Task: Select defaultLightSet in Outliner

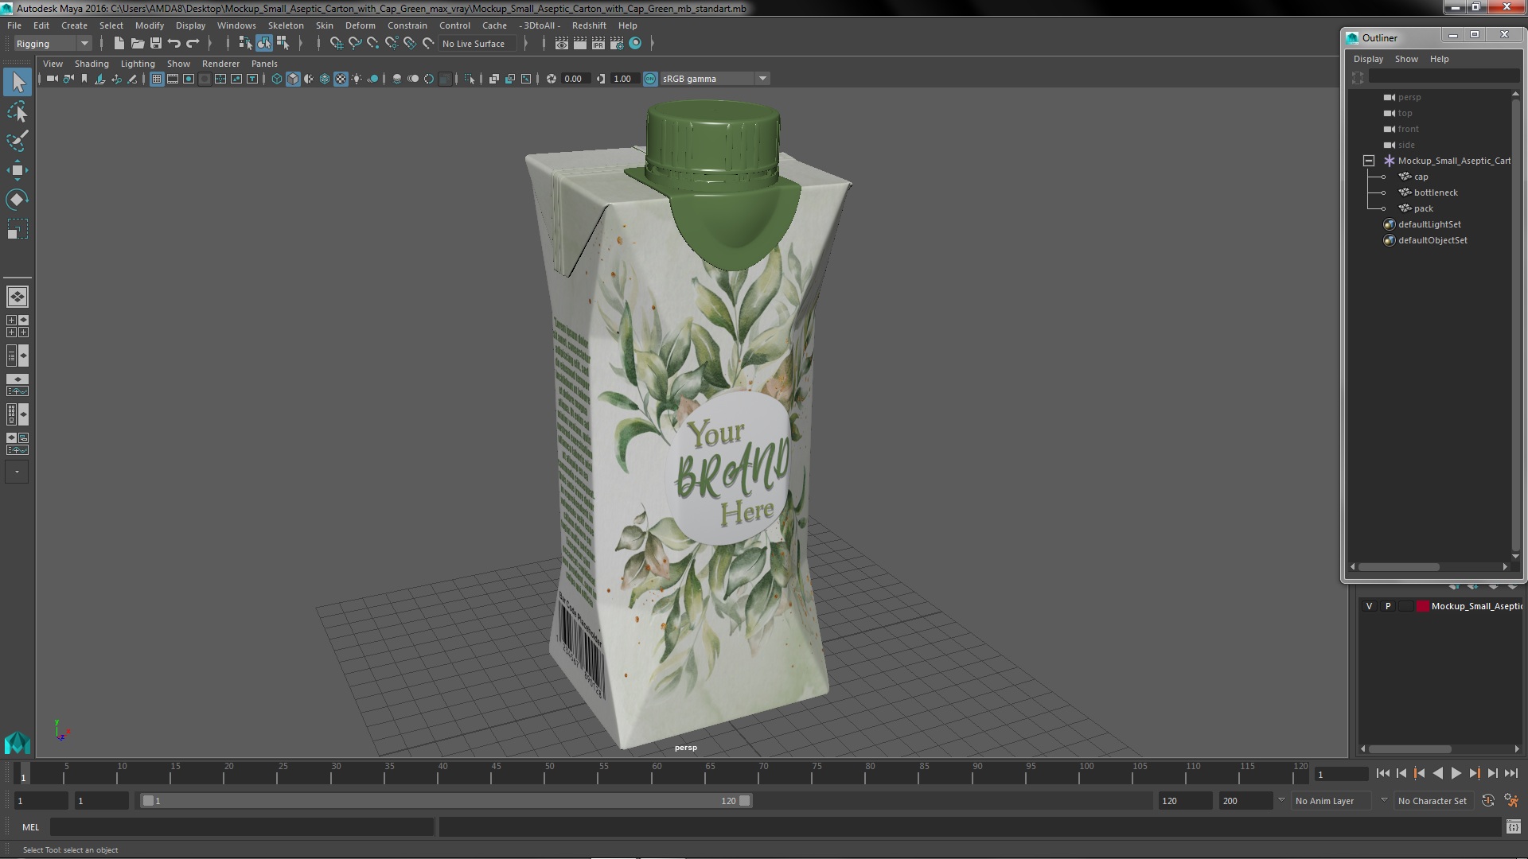Action: pyautogui.click(x=1429, y=224)
